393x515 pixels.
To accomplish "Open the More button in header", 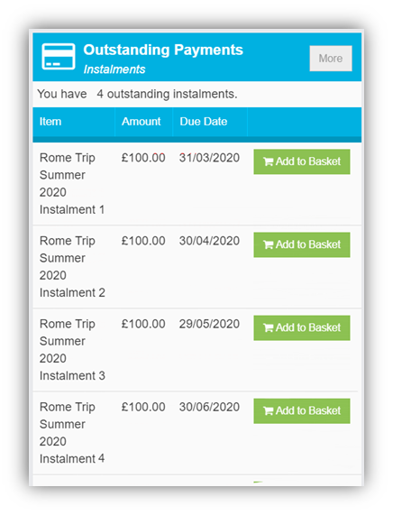I will 331,59.
